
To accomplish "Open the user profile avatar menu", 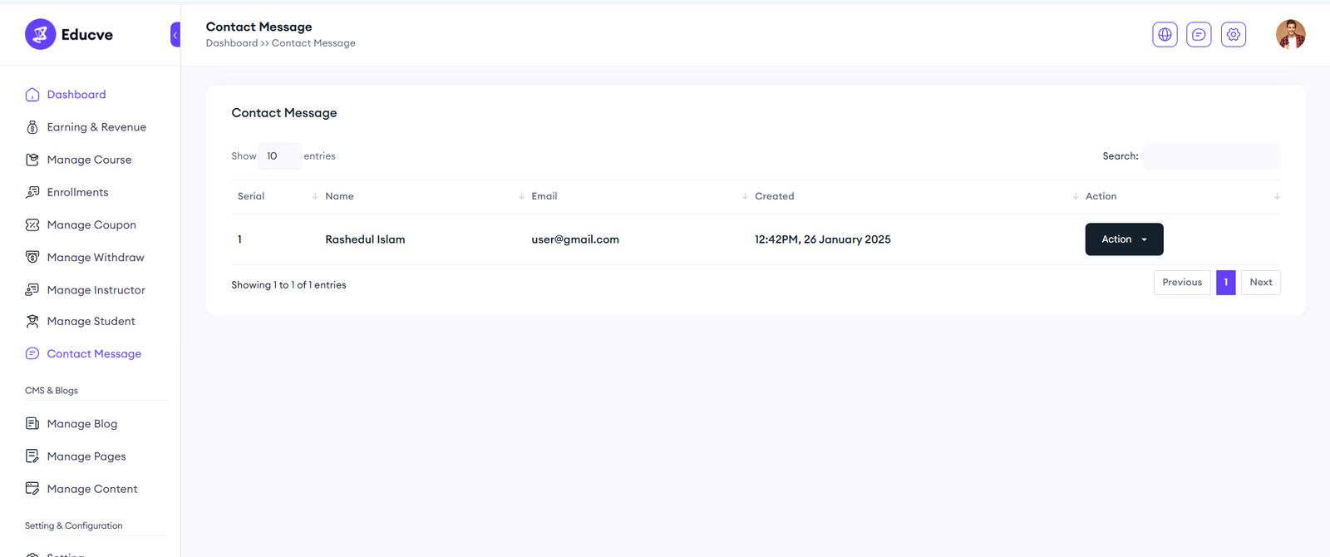I will pos(1290,35).
